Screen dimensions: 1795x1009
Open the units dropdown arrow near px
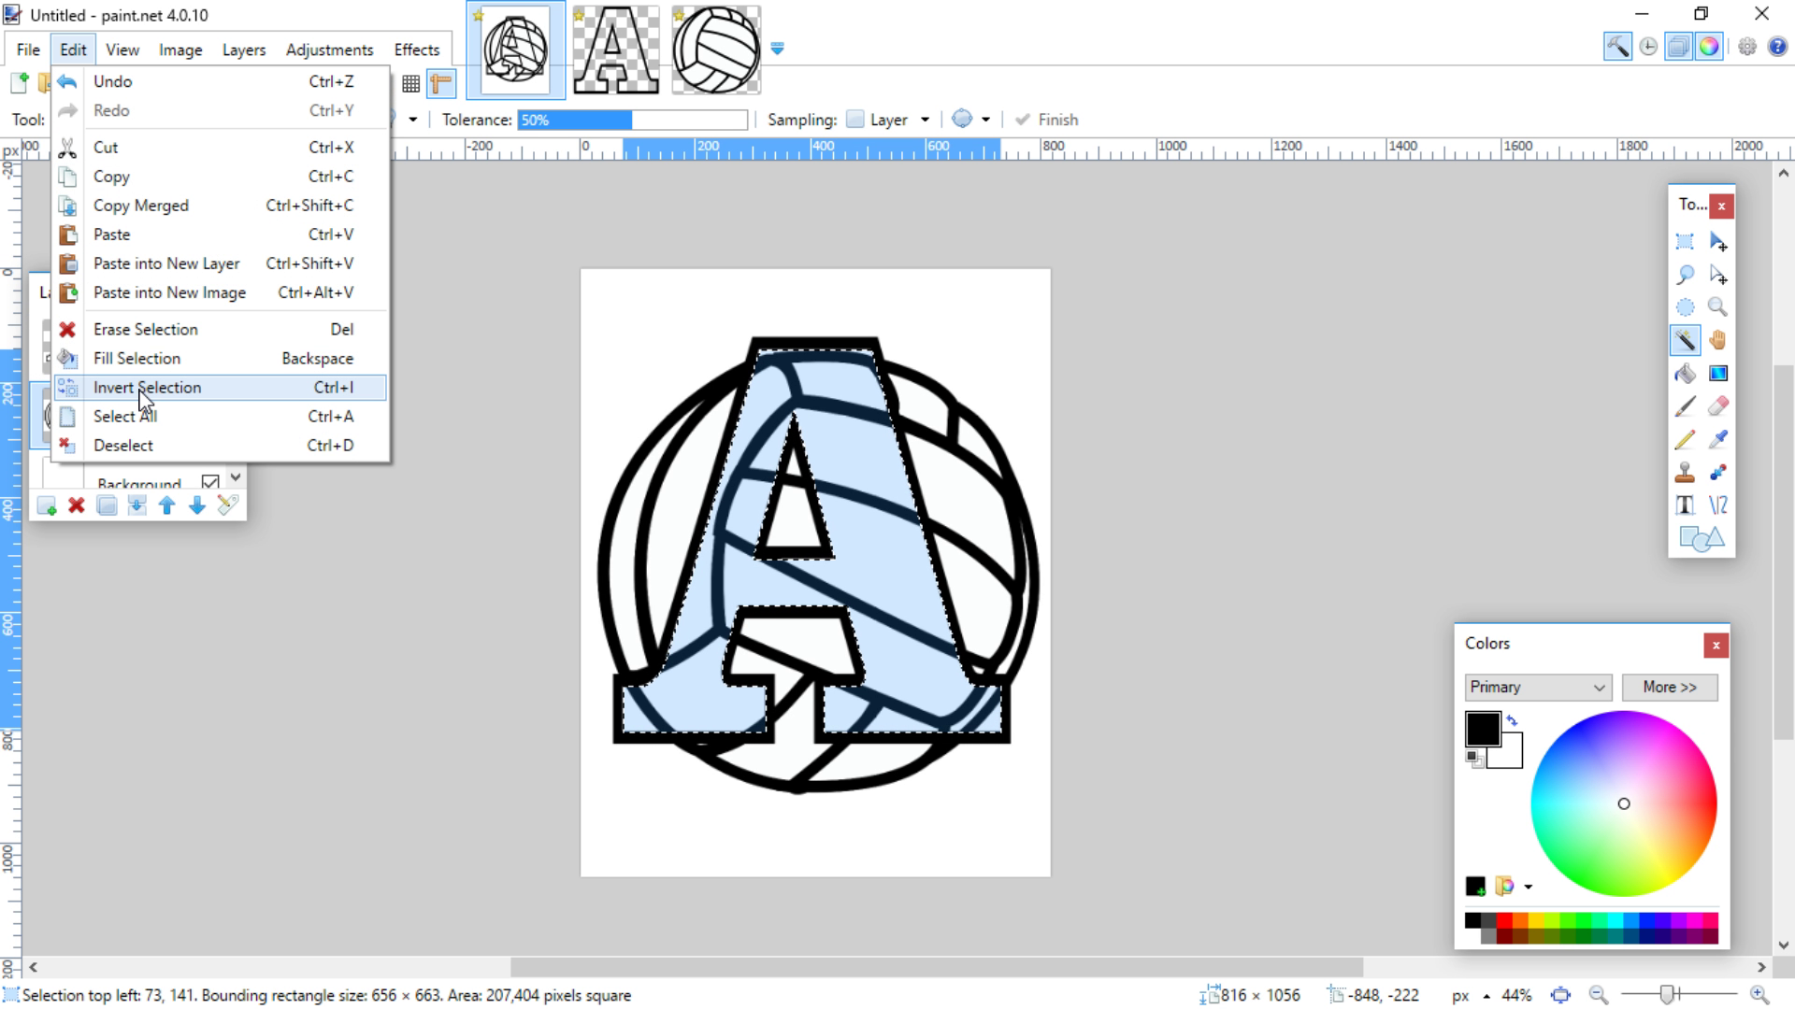[x=1486, y=996]
